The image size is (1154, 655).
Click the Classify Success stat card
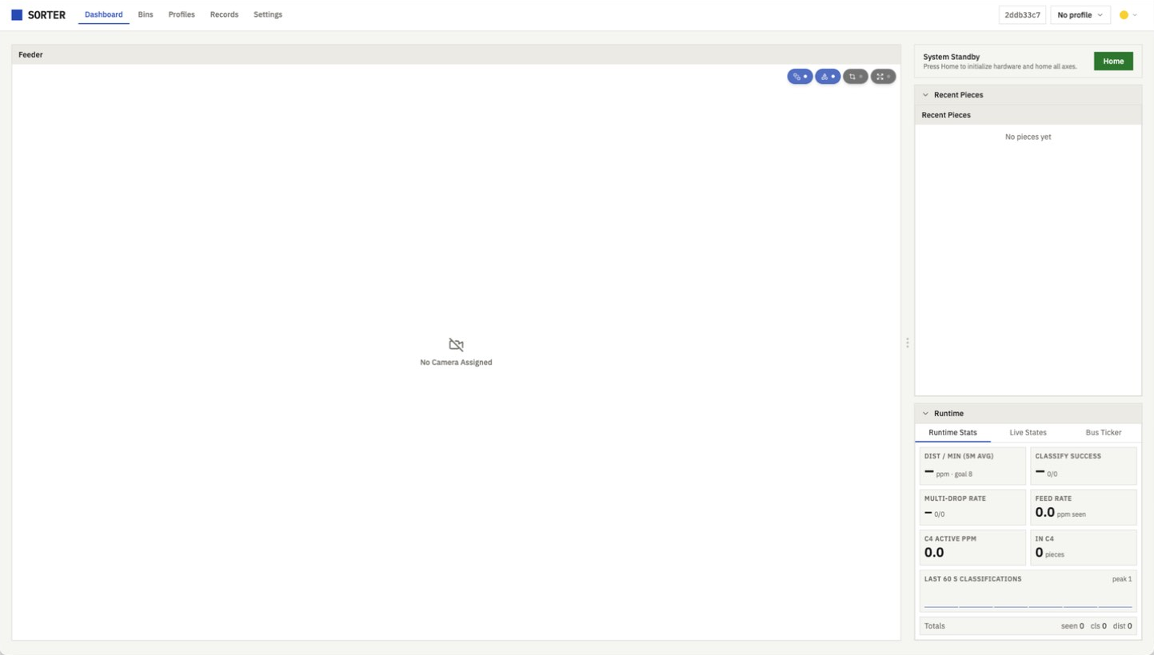tap(1084, 466)
